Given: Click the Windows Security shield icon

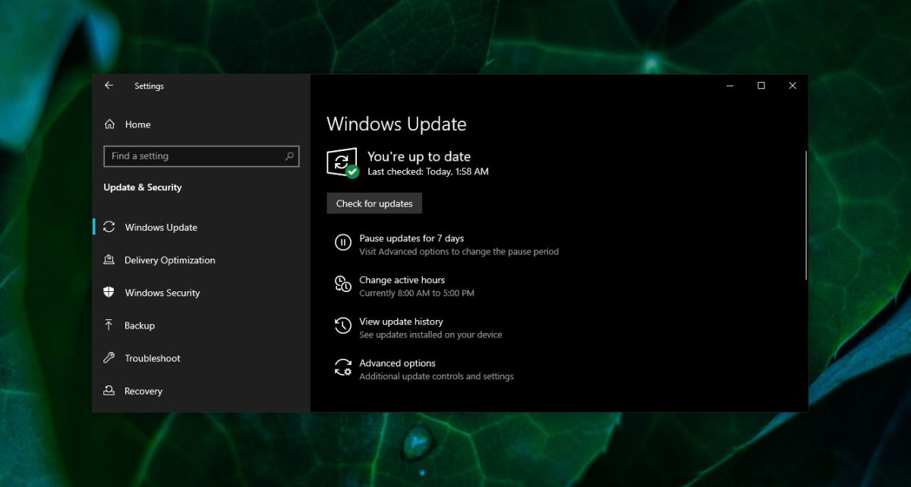Looking at the screenshot, I should (109, 292).
